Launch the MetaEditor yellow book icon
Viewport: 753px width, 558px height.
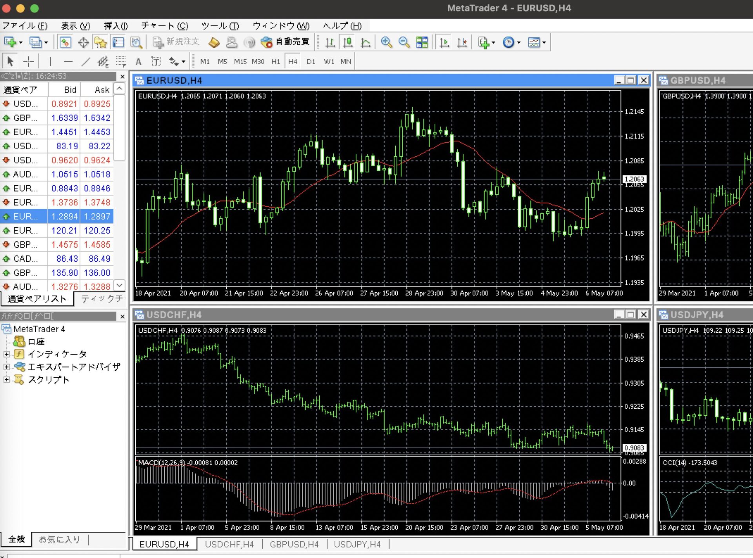coord(214,42)
